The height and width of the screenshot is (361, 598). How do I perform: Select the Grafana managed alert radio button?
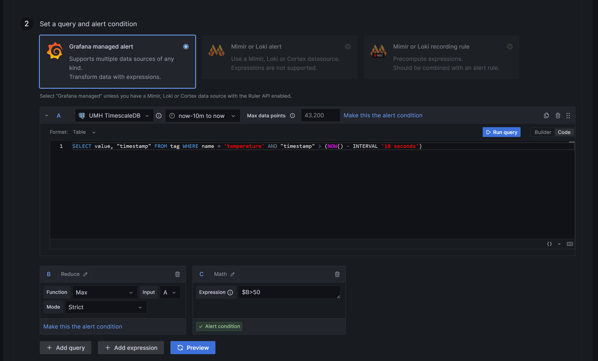click(186, 47)
